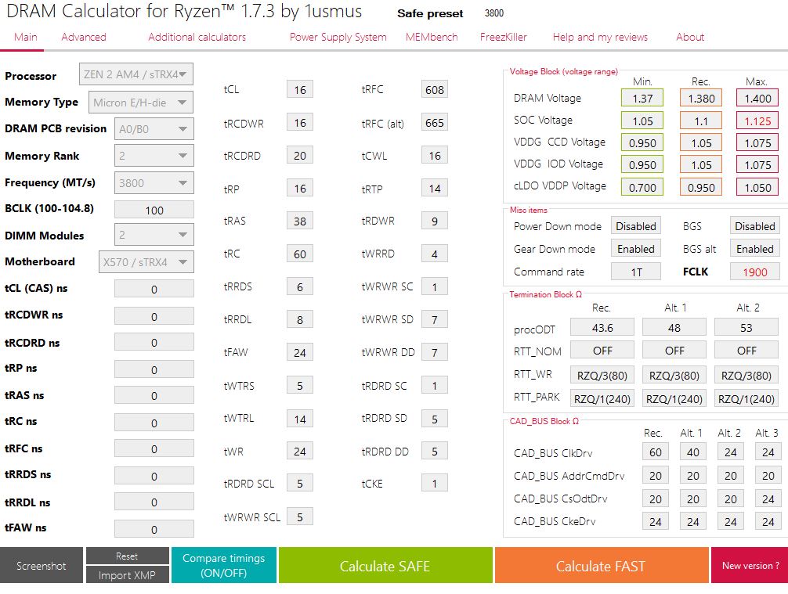Click the FCLK value 1900
Viewport: 788px width, 594px height.
click(755, 272)
